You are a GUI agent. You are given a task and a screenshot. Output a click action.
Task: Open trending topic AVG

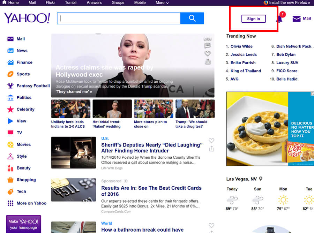[234, 79]
